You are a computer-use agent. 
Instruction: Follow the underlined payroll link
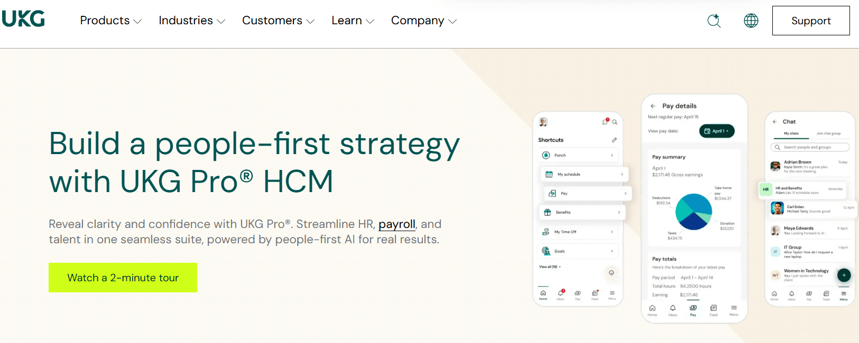click(397, 224)
